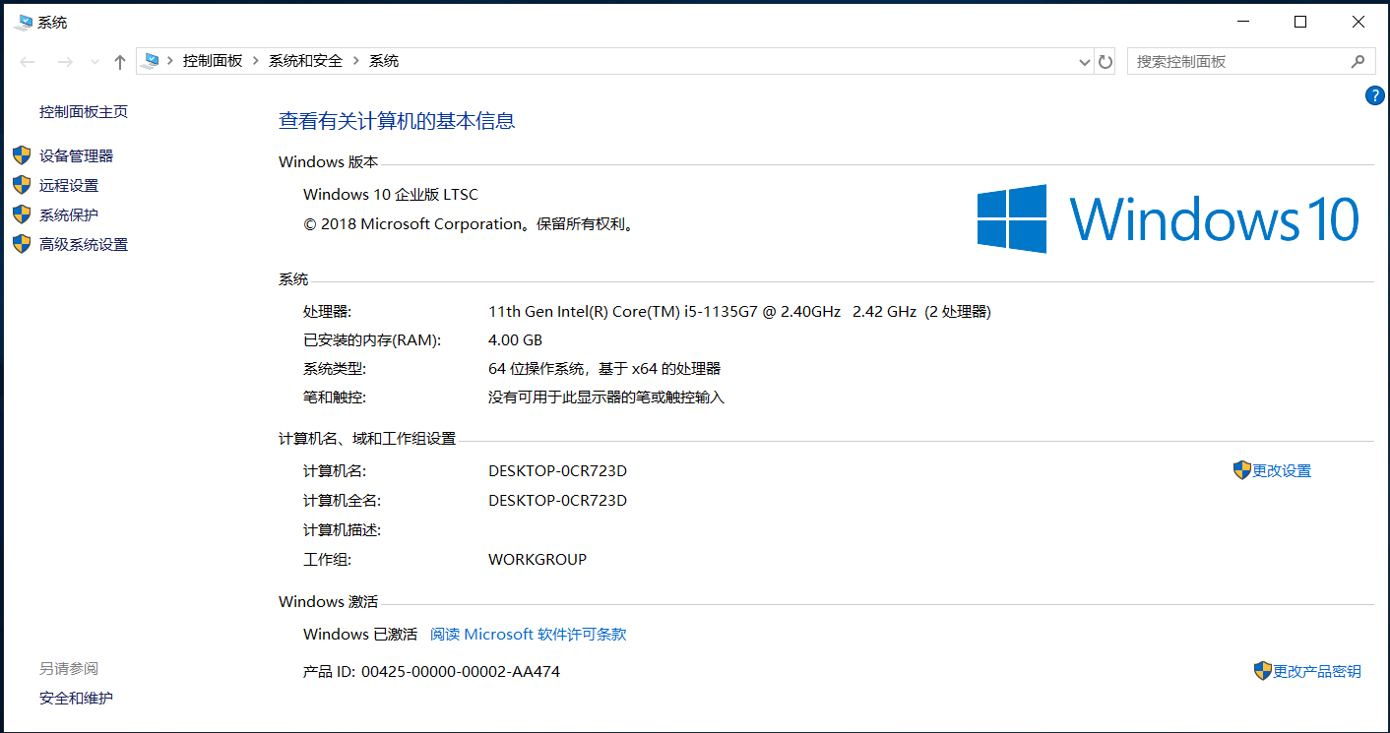Open 设备管理器 from the sidebar
The width and height of the screenshot is (1390, 733).
[74, 154]
